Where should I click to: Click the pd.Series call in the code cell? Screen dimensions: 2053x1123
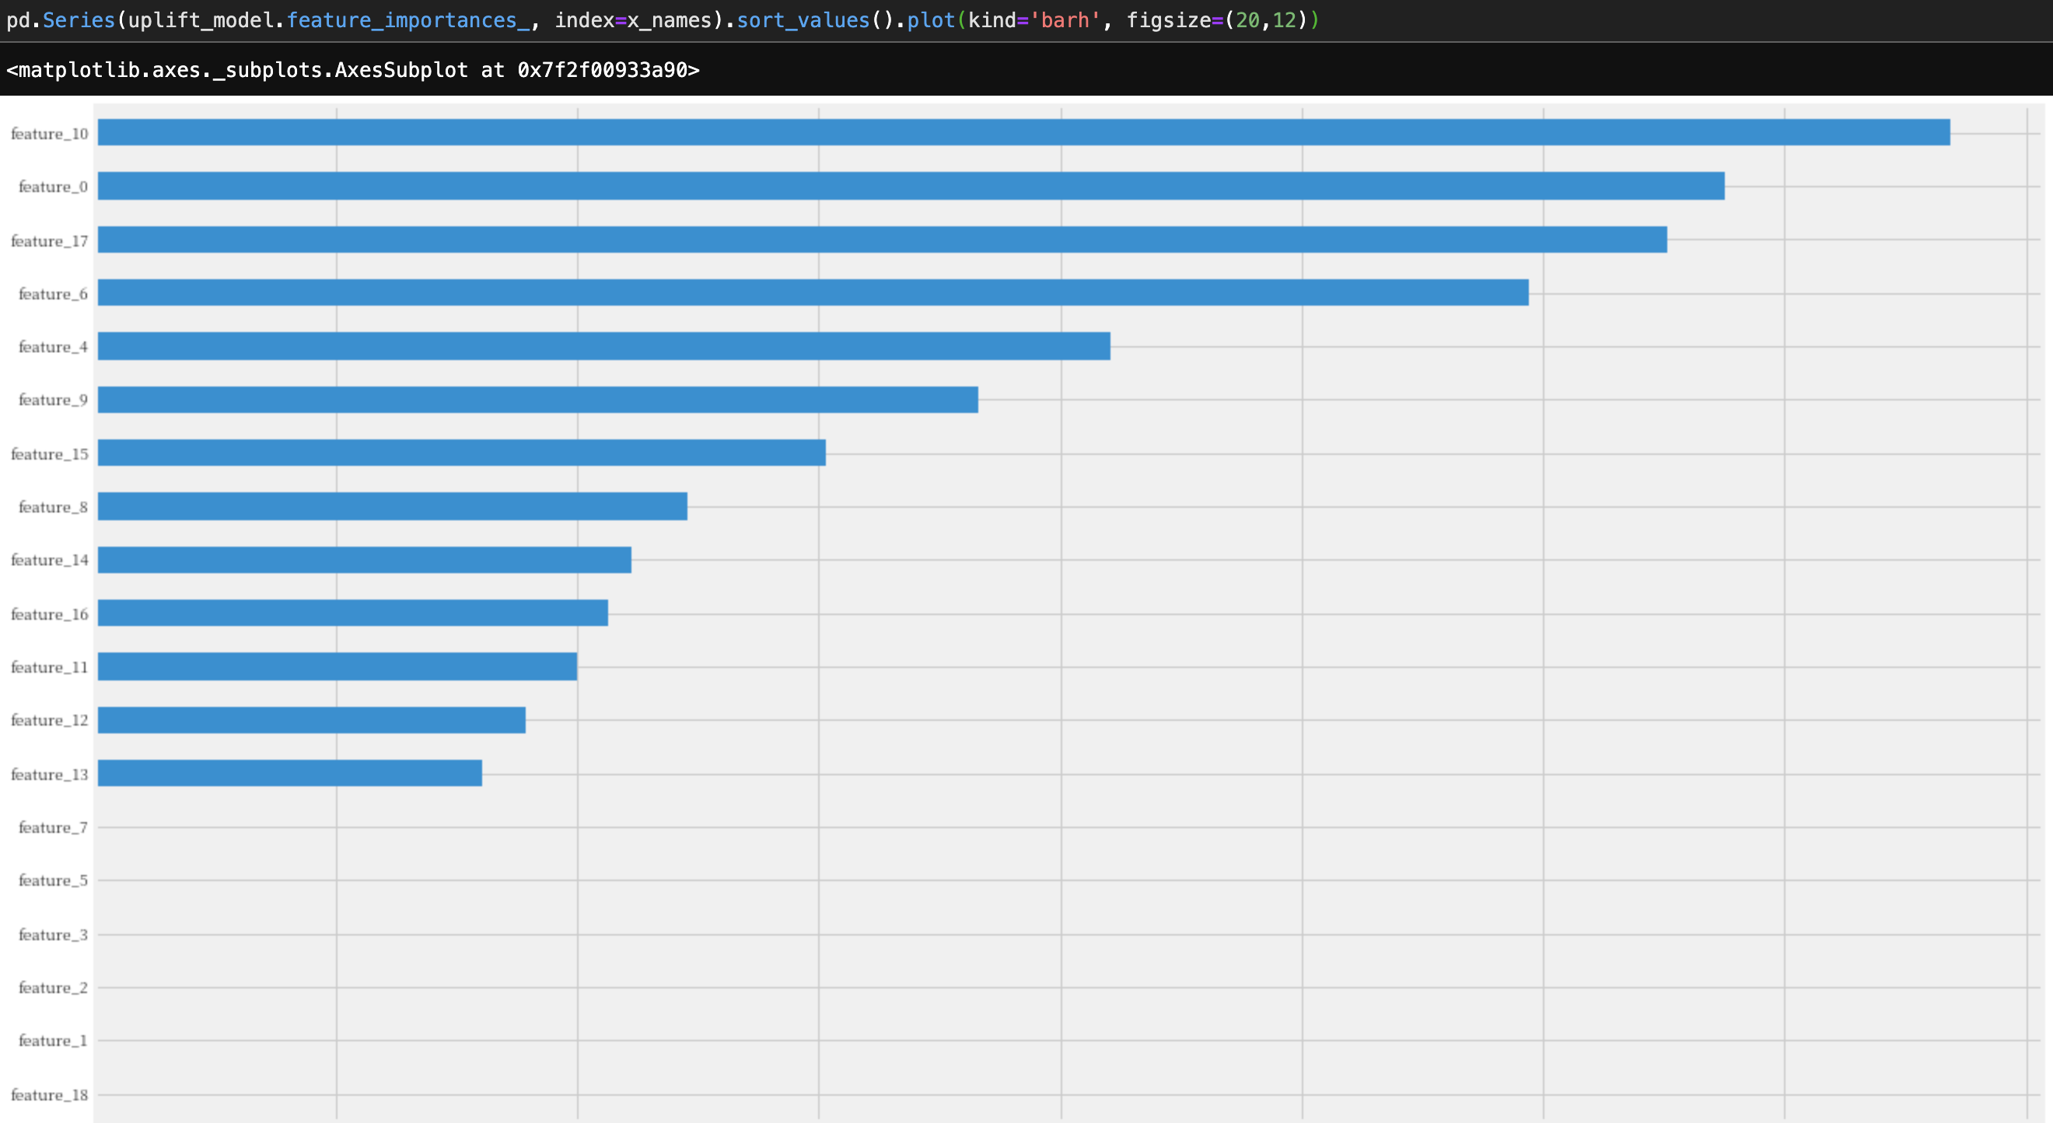click(62, 20)
